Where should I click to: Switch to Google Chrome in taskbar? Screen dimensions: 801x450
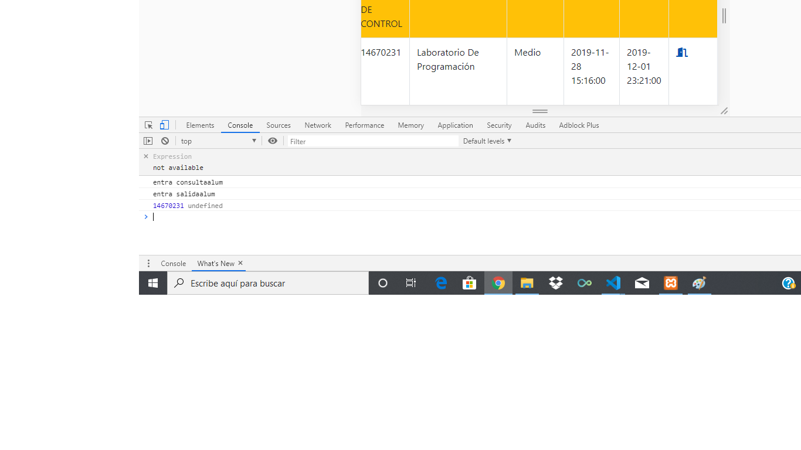coord(498,283)
